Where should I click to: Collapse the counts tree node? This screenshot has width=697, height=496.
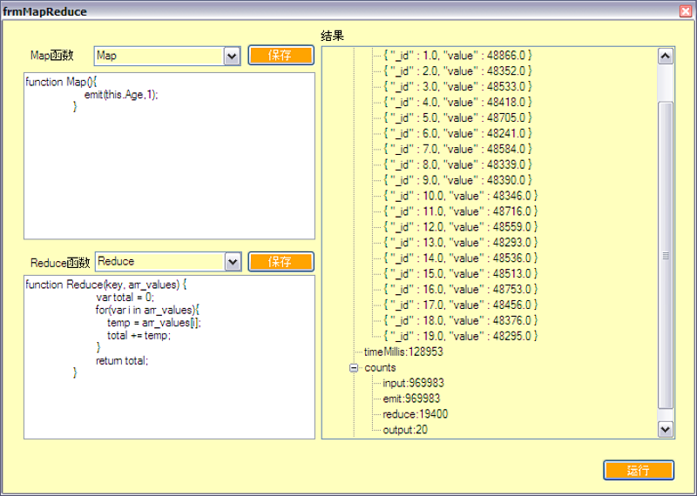pos(354,368)
